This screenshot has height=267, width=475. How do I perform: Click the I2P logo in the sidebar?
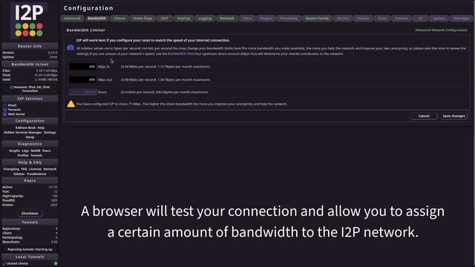click(x=29, y=21)
